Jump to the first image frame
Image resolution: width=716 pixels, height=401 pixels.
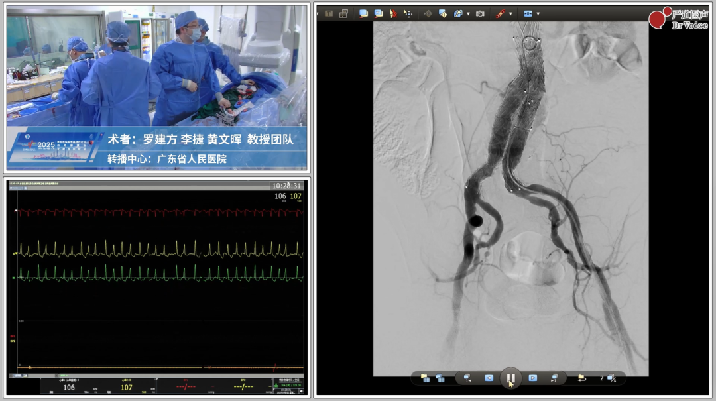click(x=467, y=378)
